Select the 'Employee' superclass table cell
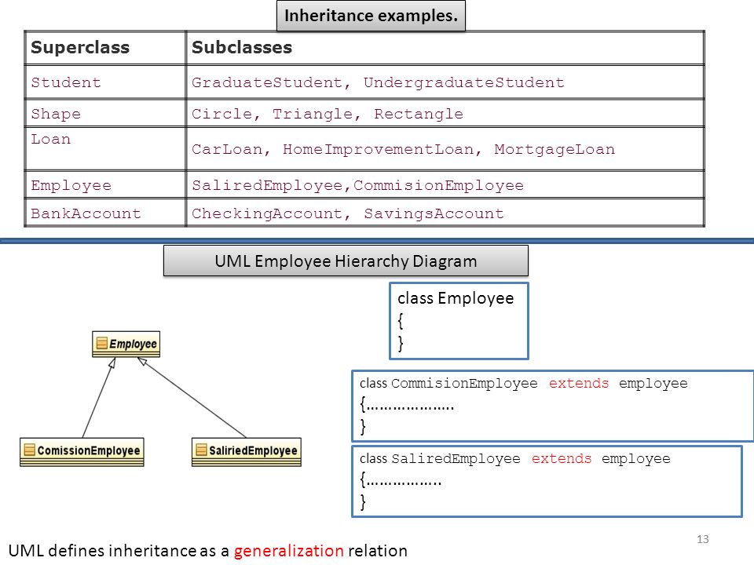754x565 pixels. click(105, 185)
